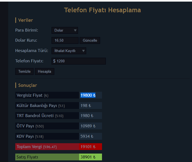Click the KDV Payı 5934 ₺ value

coord(87,136)
